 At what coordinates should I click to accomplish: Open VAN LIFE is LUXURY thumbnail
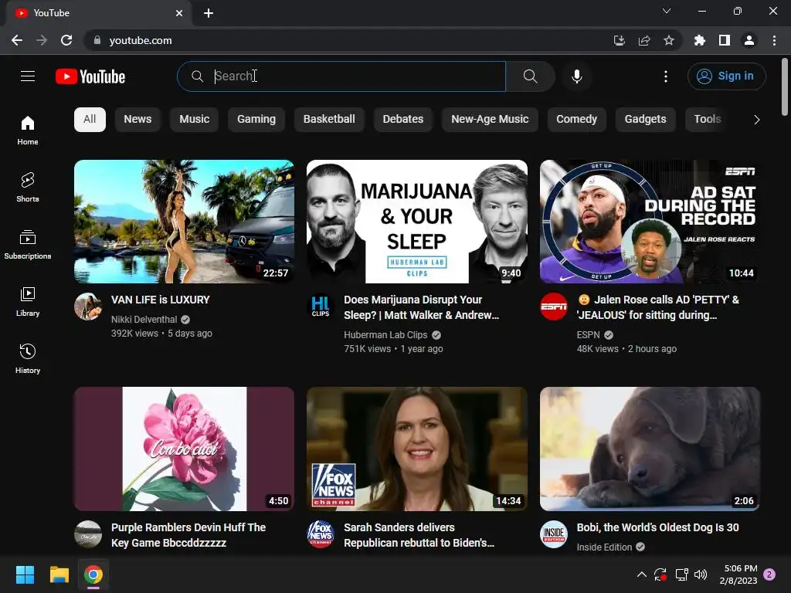pos(184,222)
